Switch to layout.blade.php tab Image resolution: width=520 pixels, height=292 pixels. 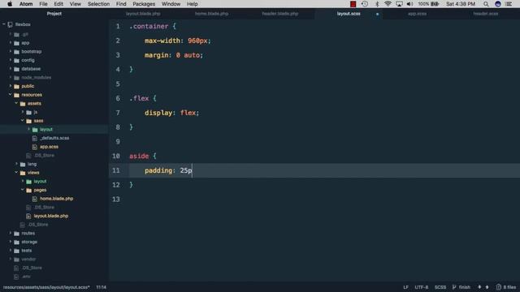tap(143, 14)
